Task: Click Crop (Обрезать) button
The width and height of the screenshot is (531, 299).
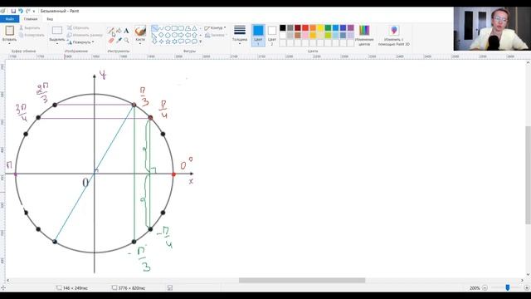Action: click(78, 27)
